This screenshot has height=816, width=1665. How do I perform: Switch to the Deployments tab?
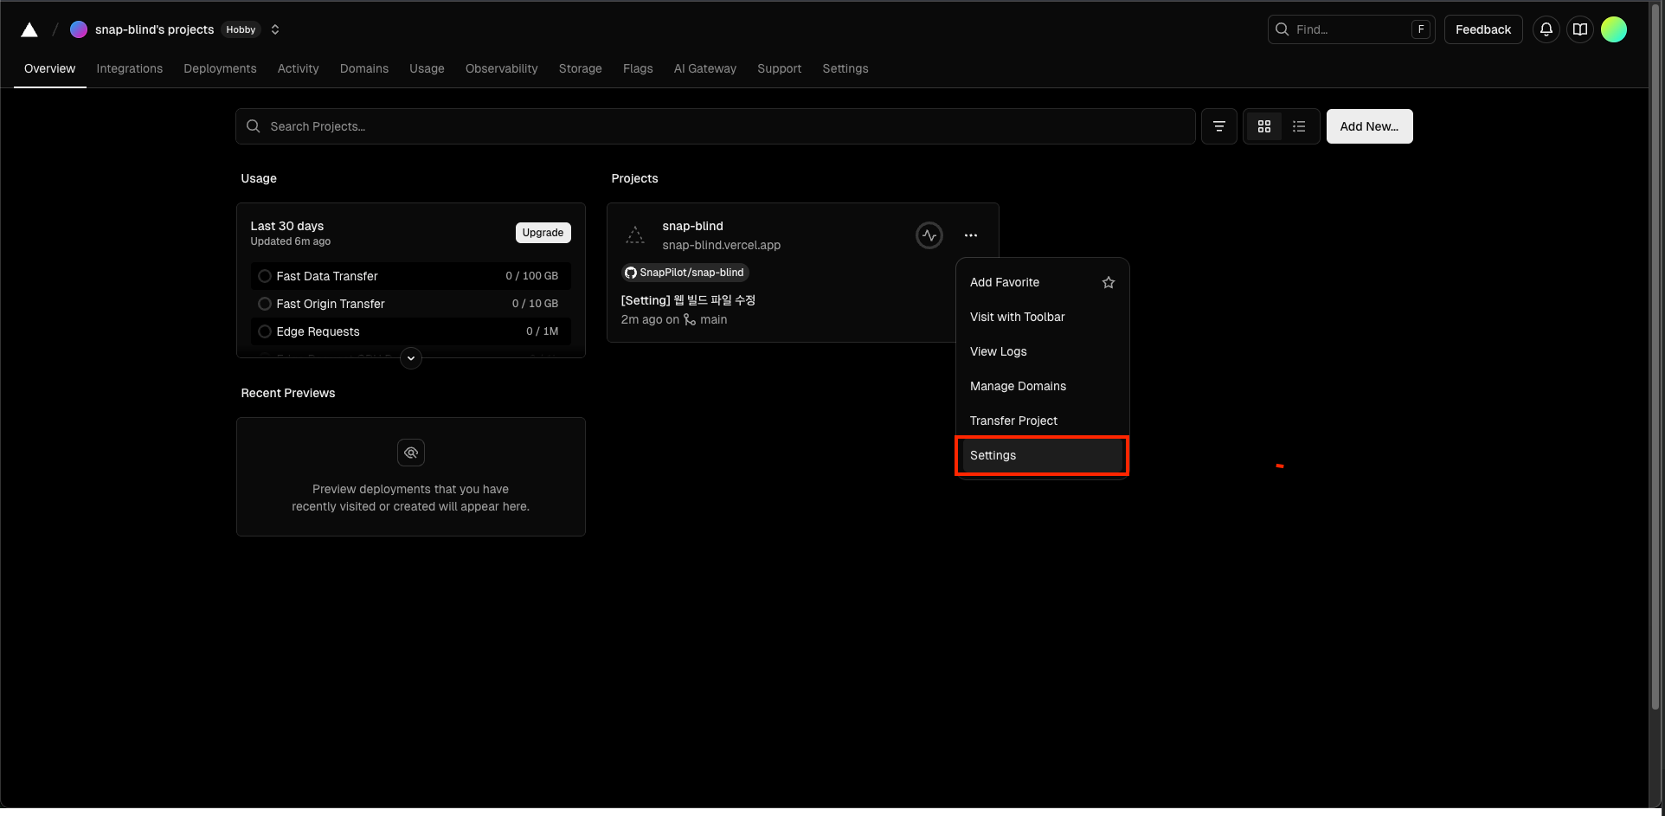[220, 68]
